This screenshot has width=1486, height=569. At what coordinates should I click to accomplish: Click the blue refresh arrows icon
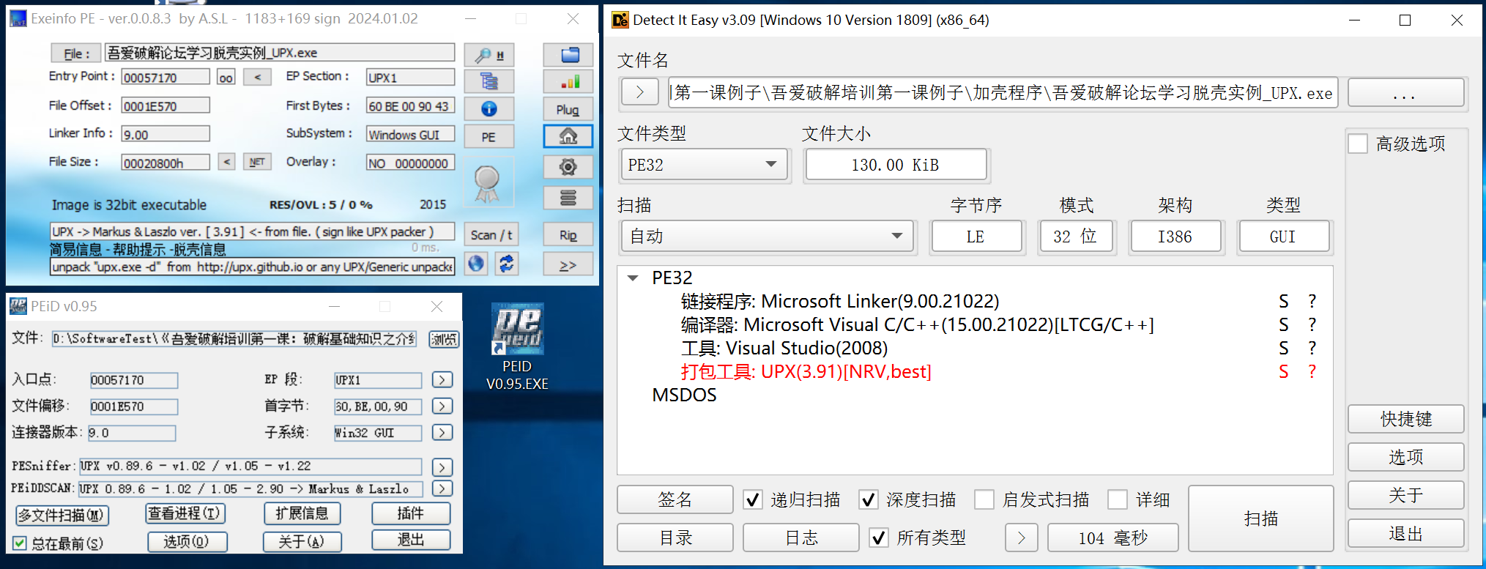(x=506, y=264)
